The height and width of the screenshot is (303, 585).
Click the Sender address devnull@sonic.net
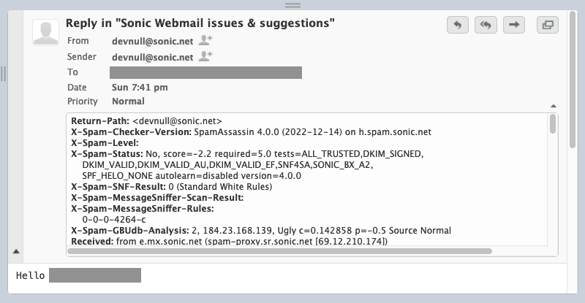152,58
